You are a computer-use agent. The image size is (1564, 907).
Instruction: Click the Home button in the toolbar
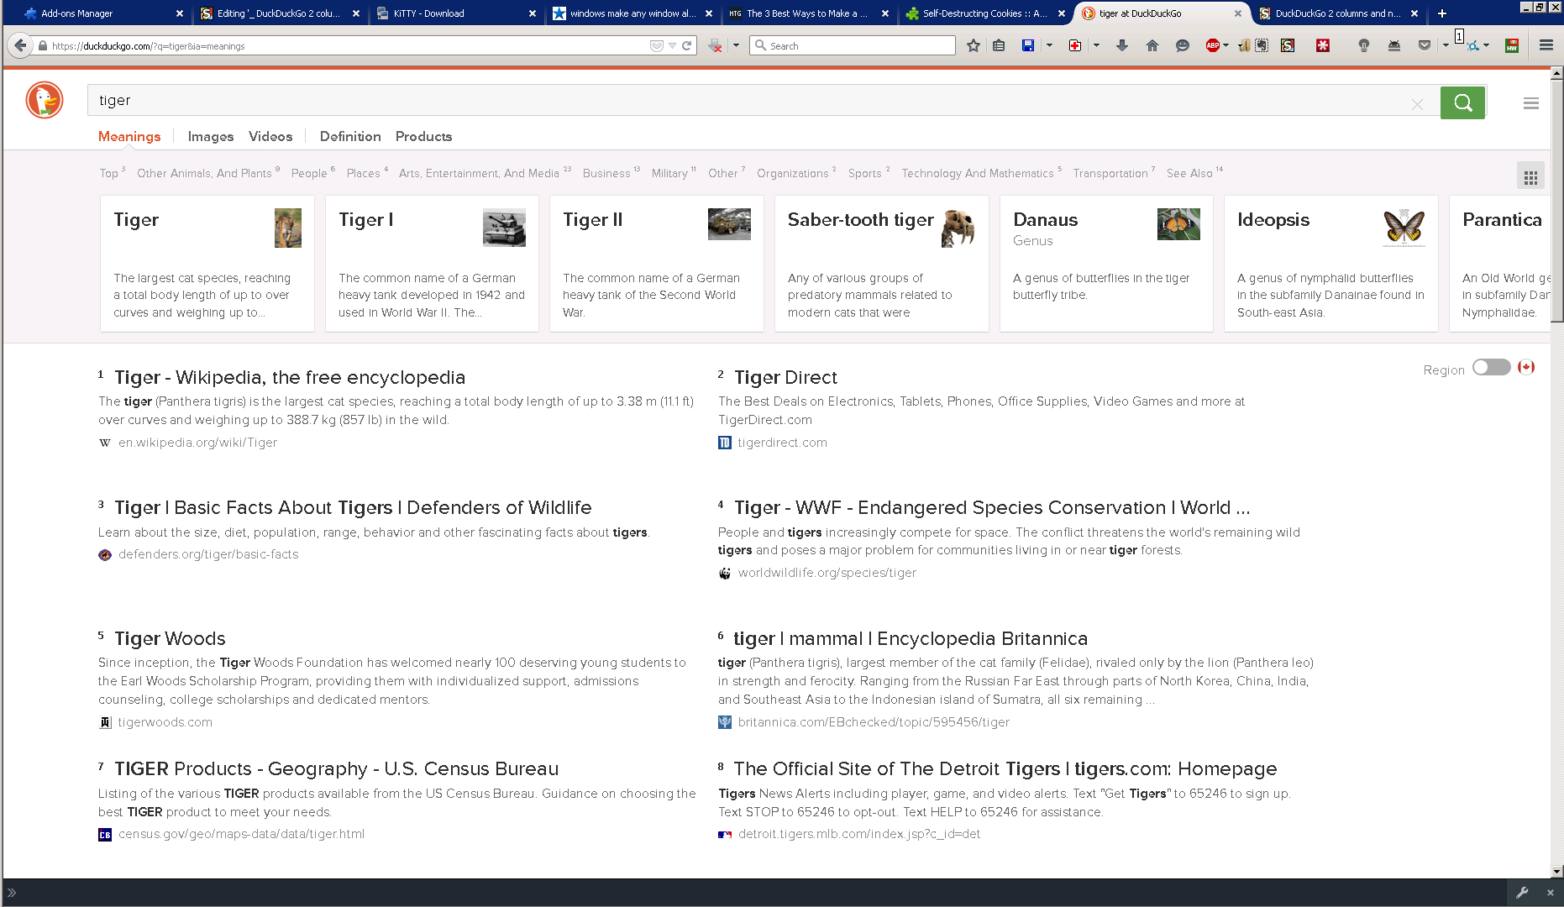[x=1152, y=45]
